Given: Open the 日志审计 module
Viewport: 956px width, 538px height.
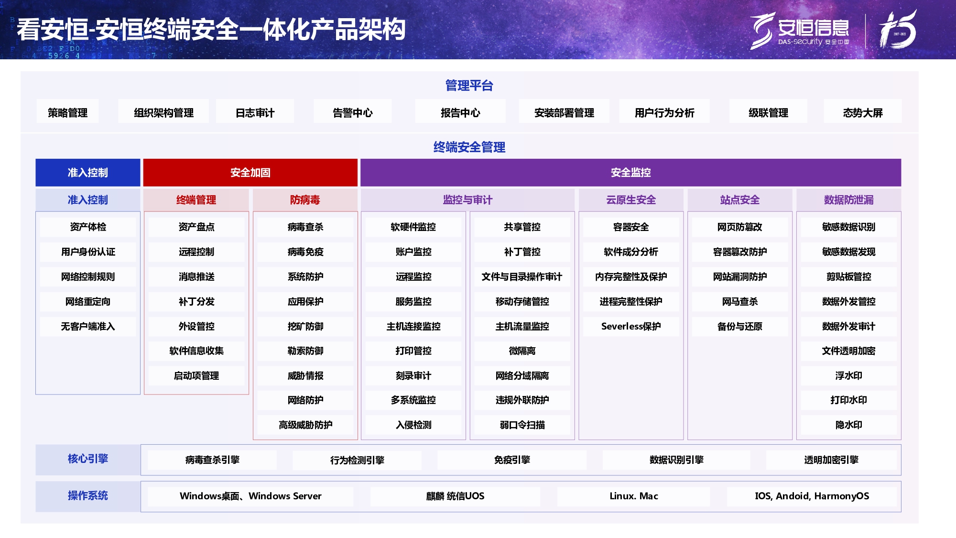Looking at the screenshot, I should (x=254, y=112).
